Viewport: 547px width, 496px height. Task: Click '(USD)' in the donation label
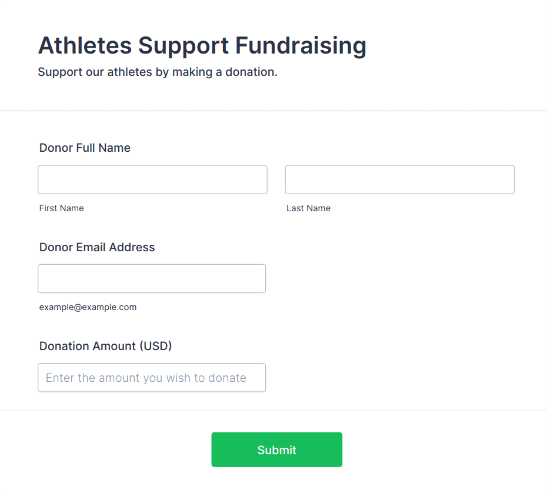tap(155, 346)
